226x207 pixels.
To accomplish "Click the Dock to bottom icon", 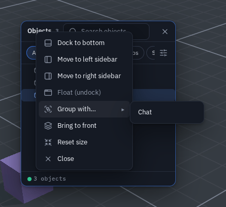I will click(48, 43).
